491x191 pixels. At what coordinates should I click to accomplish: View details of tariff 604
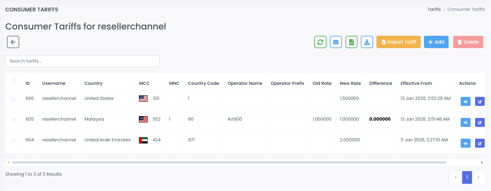465,143
